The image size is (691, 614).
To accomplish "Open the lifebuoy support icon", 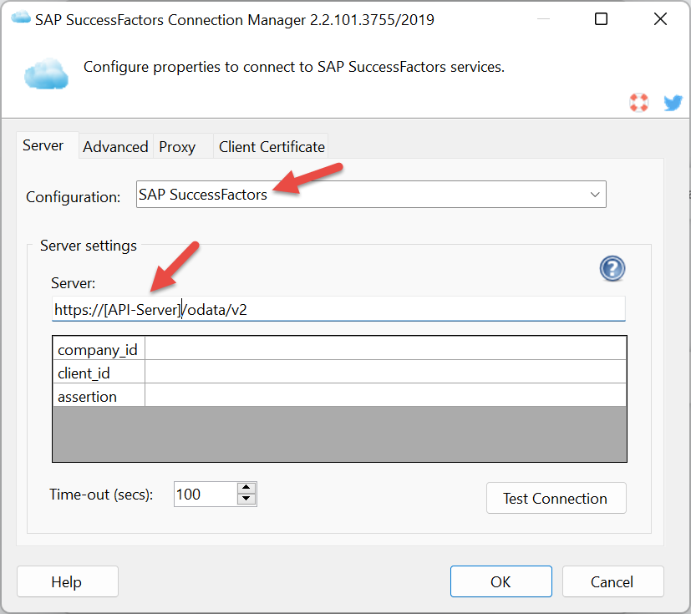I will (638, 103).
